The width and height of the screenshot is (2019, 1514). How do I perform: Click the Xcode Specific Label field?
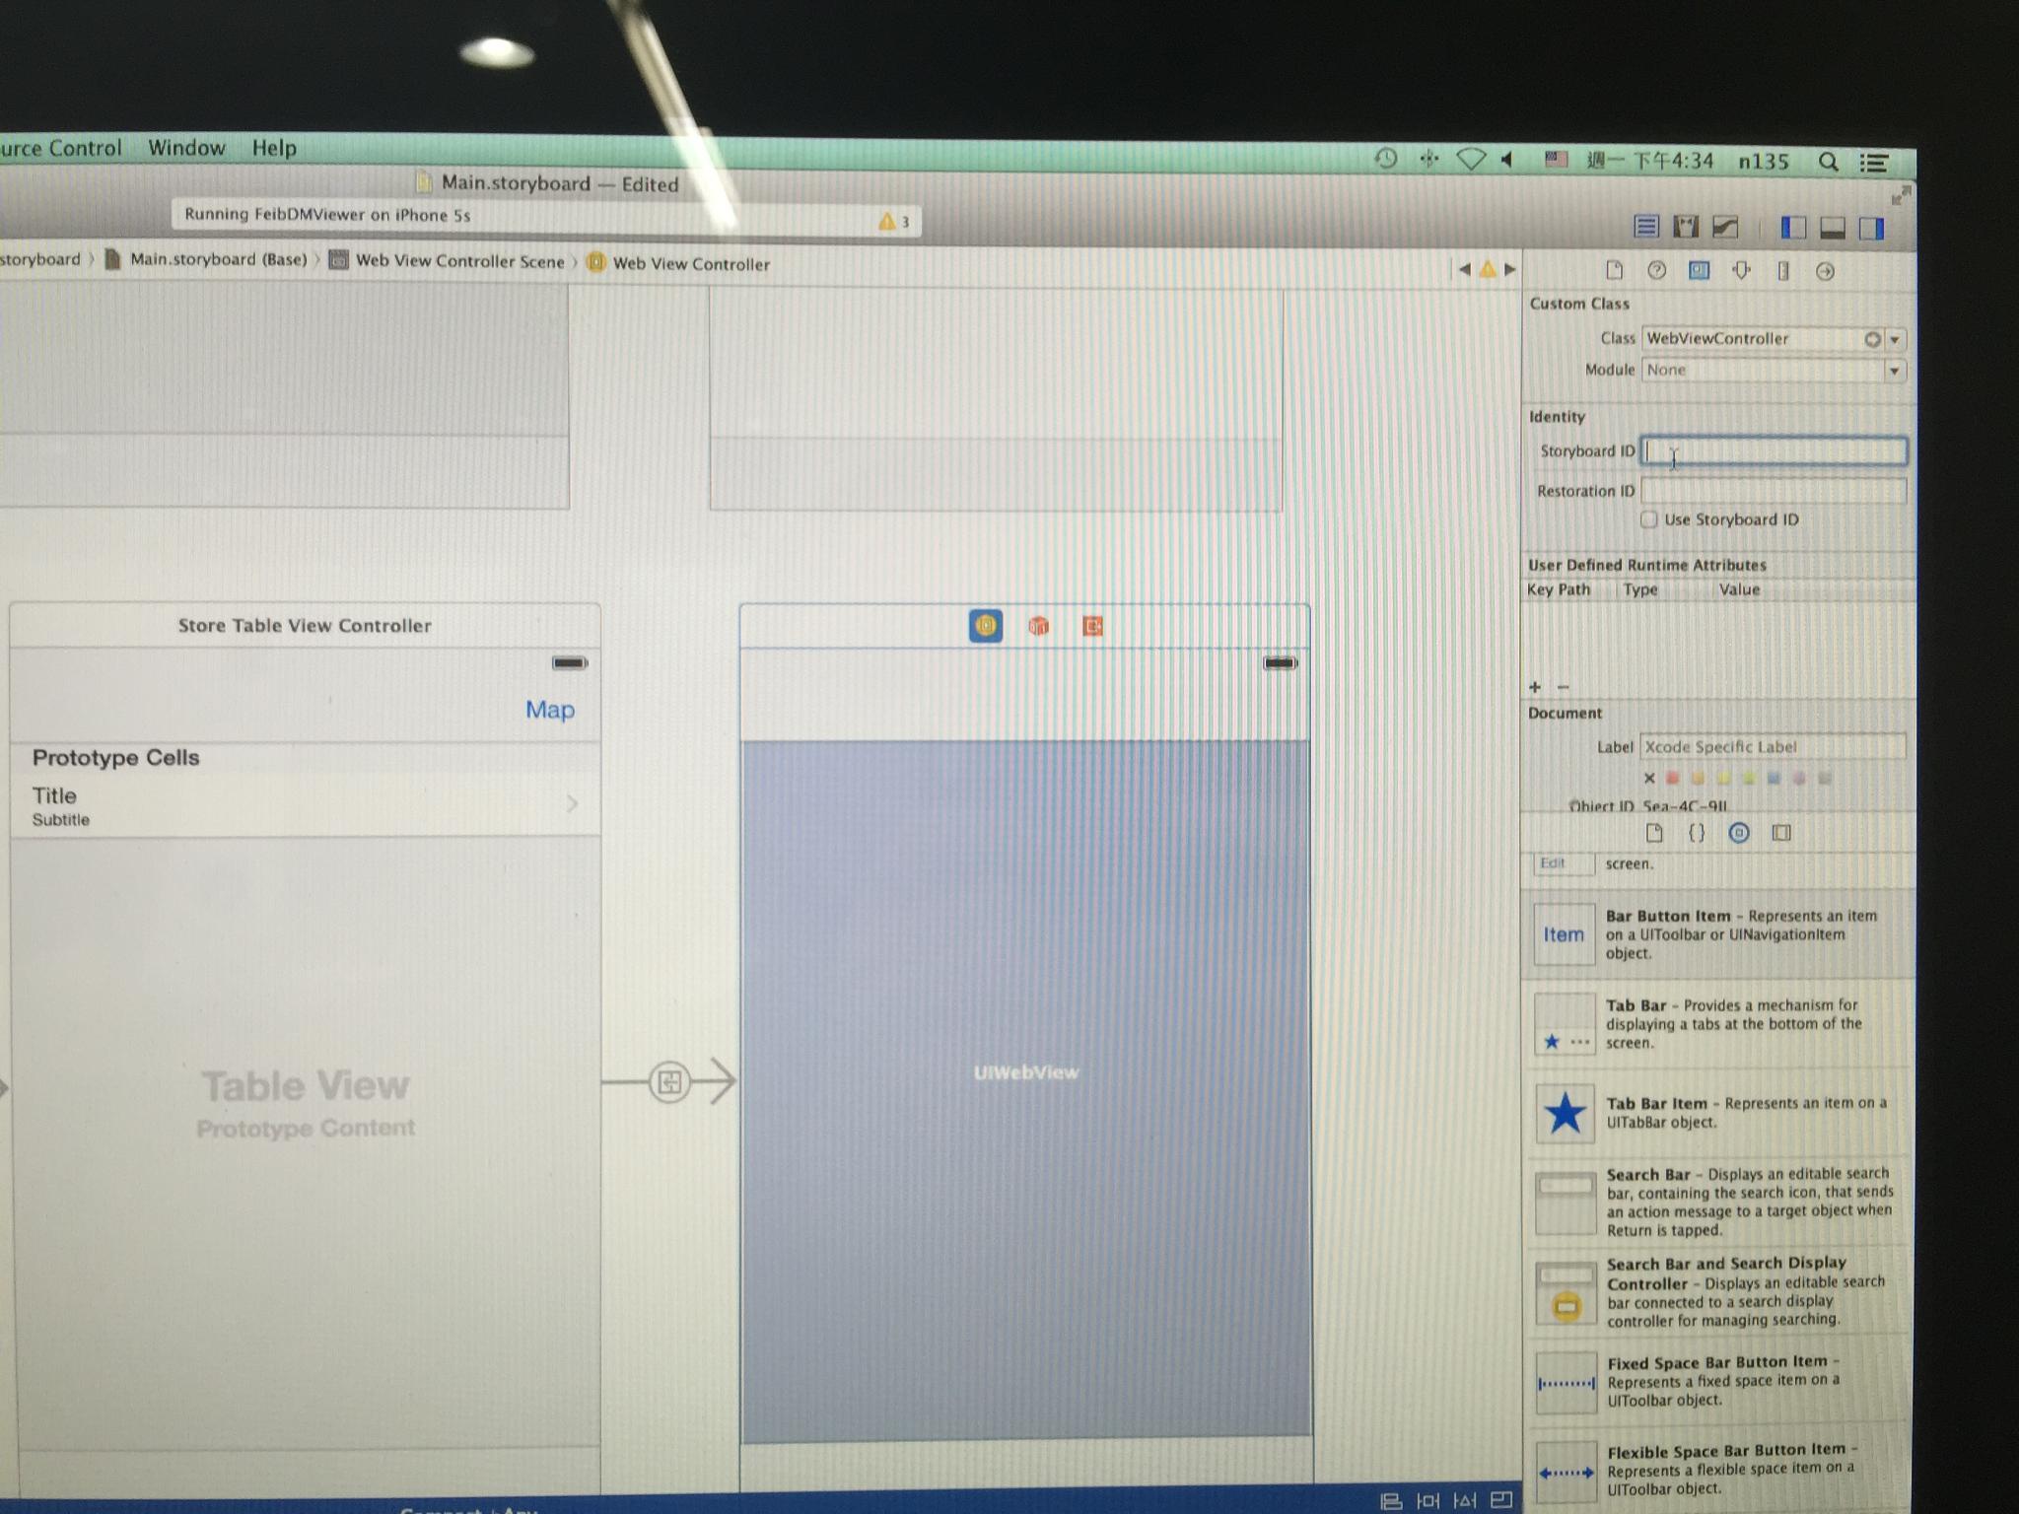click(x=1772, y=747)
